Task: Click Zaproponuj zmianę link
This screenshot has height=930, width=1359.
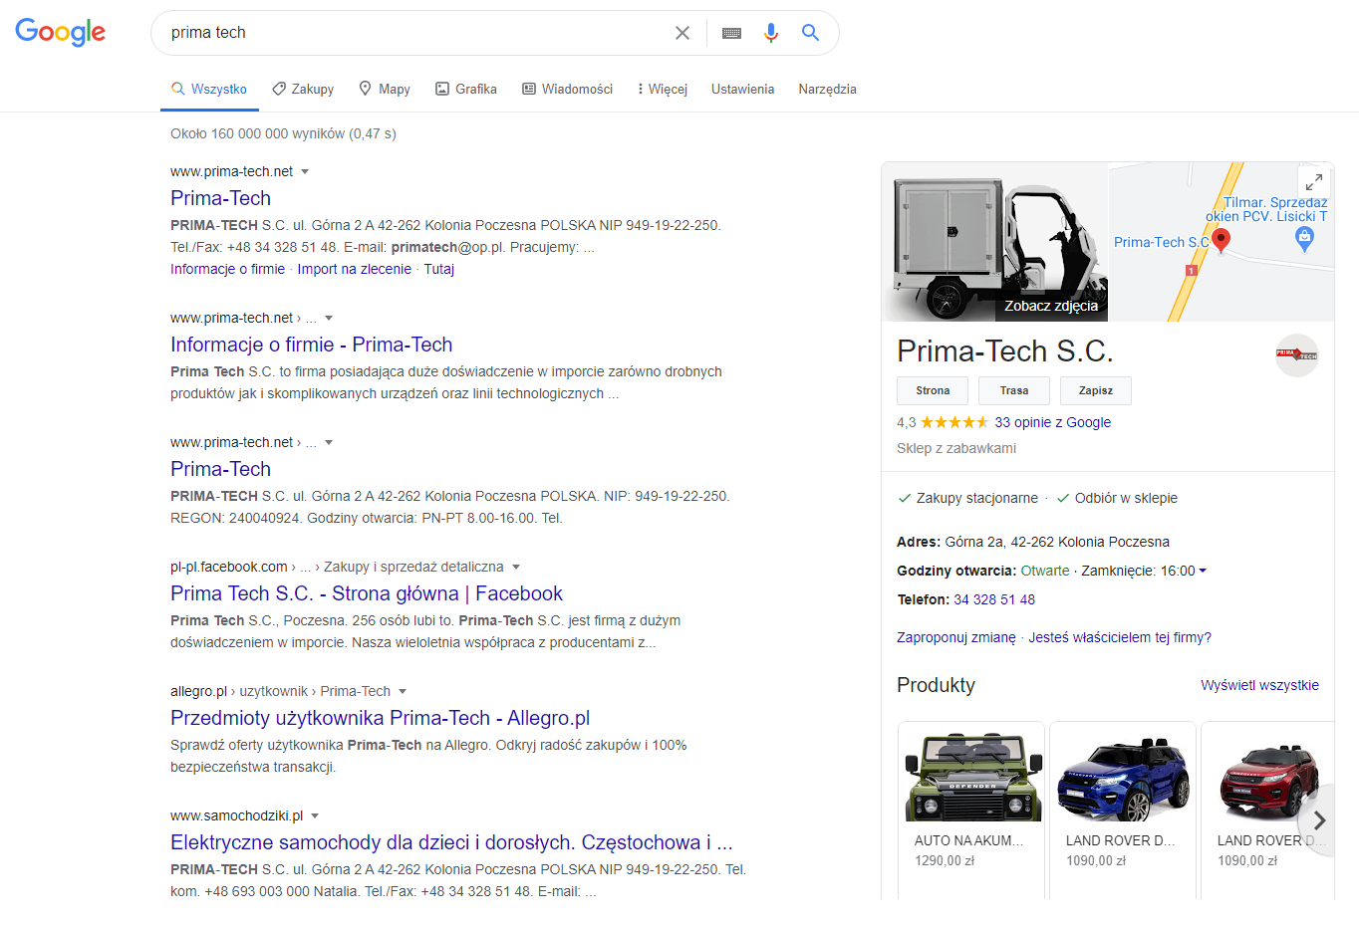Action: (956, 638)
